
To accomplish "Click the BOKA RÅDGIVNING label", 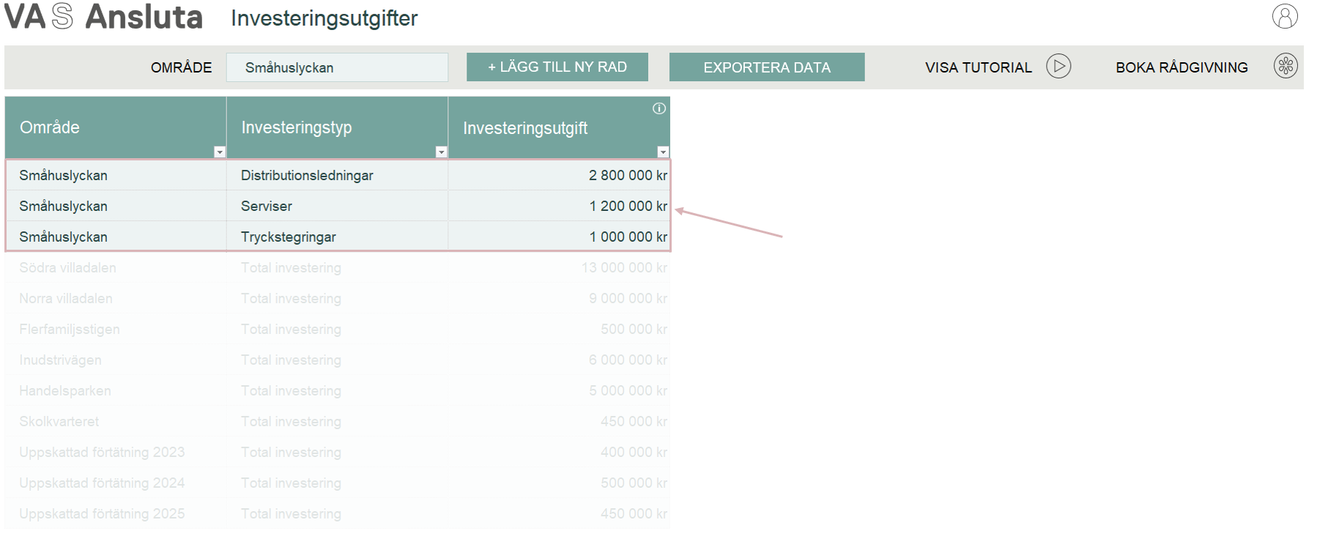I will pyautogui.click(x=1181, y=67).
